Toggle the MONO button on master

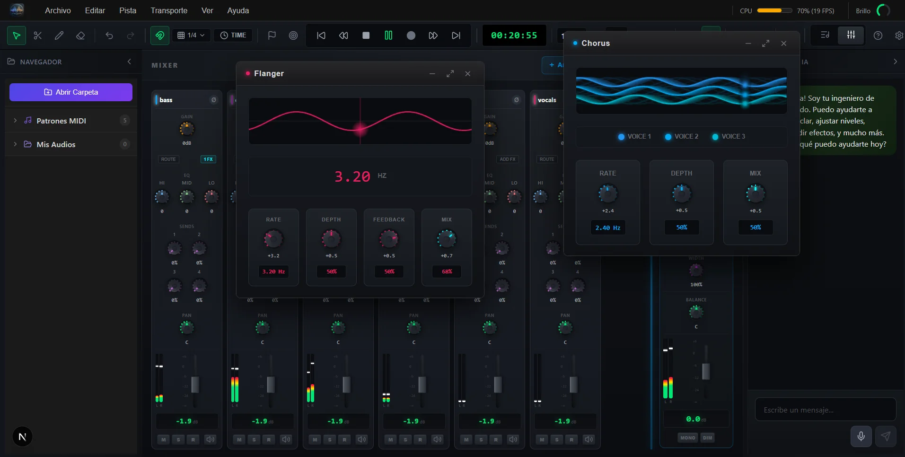[687, 438]
